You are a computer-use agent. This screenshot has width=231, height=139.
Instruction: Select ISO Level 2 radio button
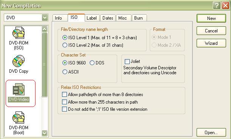click(x=65, y=45)
